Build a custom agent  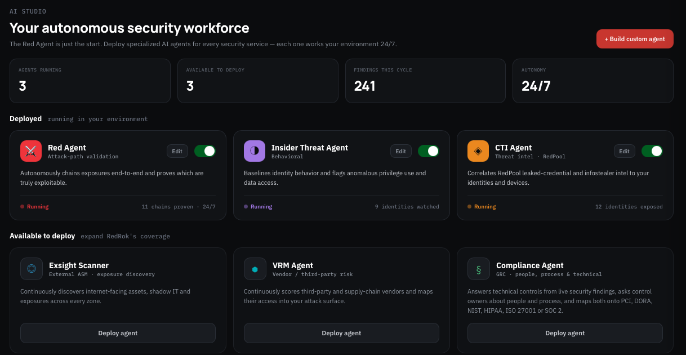click(635, 39)
